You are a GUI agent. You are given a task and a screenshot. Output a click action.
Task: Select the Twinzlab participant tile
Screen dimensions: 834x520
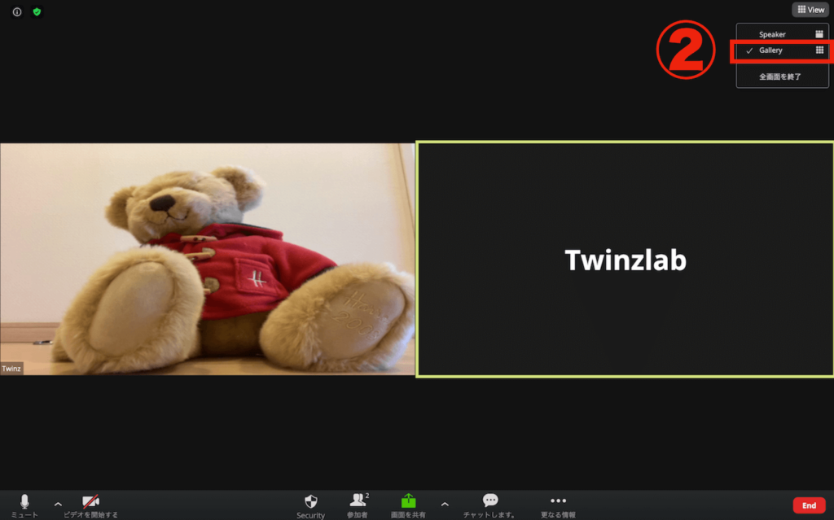625,259
